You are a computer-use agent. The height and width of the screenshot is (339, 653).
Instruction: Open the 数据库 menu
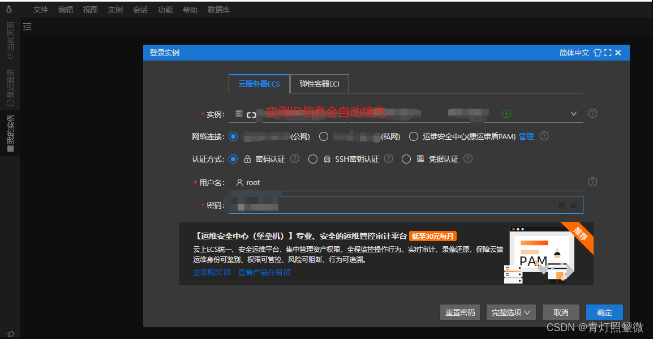[x=218, y=9]
